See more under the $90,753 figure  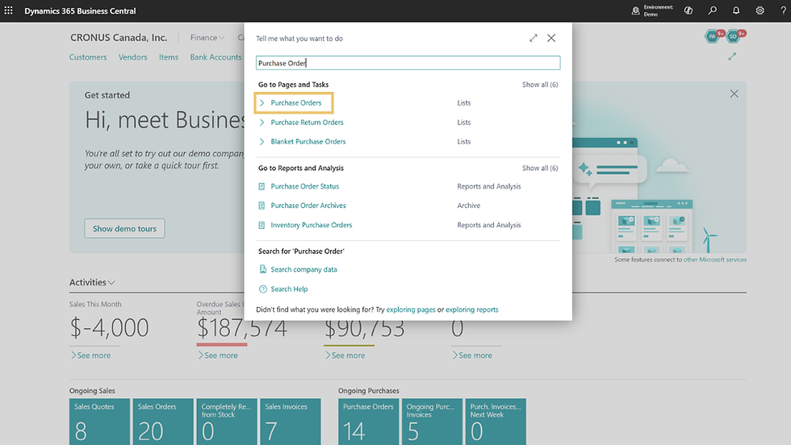click(345, 356)
